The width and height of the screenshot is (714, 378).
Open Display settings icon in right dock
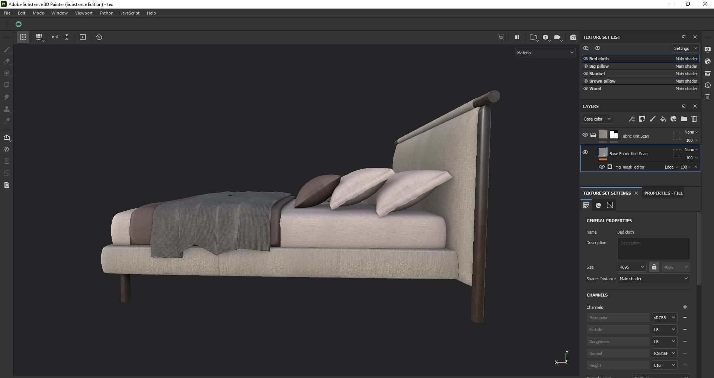(708, 49)
